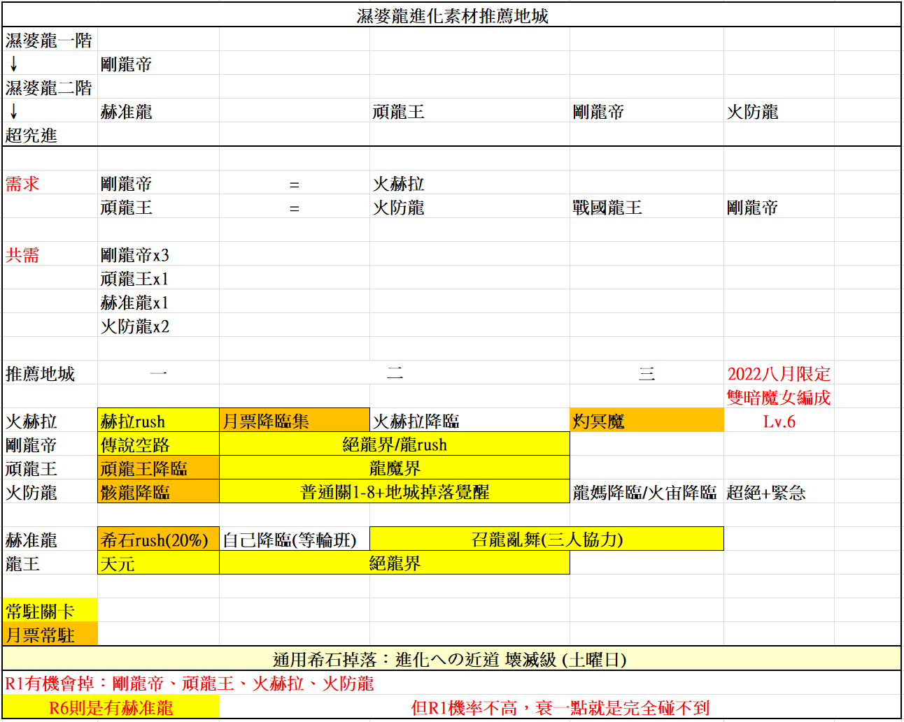Select the 戰國龍王 cell
The height and width of the screenshot is (722, 904).
tap(647, 207)
